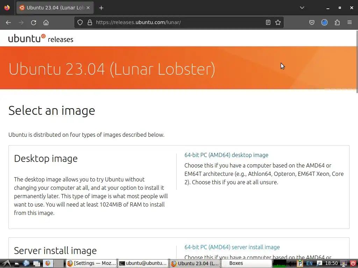Image resolution: width=358 pixels, height=268 pixels.
Task: Click the P tray icon
Action: tap(300, 263)
